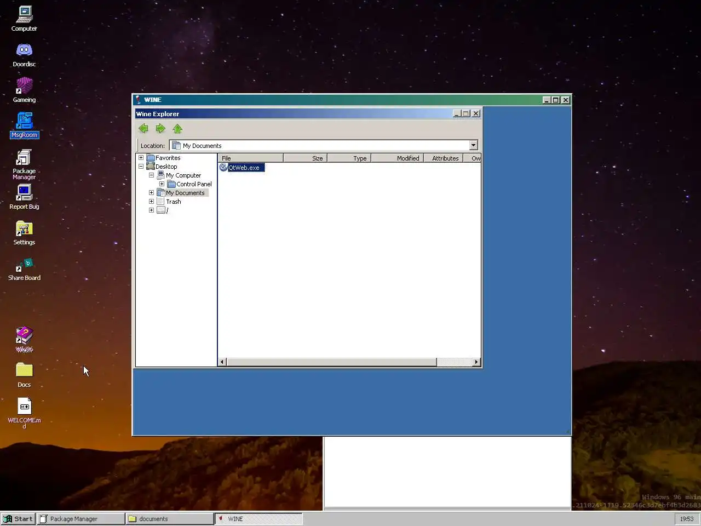The height and width of the screenshot is (526, 701).
Task: Select the QtWeb.exe file
Action: point(242,167)
